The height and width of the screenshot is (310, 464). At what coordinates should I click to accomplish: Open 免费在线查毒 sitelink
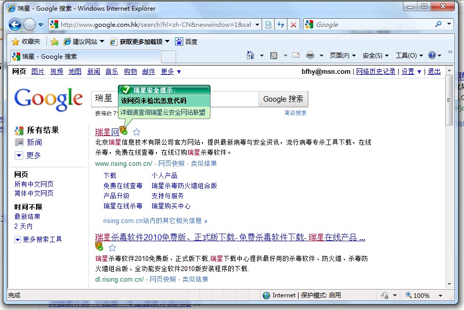click(123, 186)
